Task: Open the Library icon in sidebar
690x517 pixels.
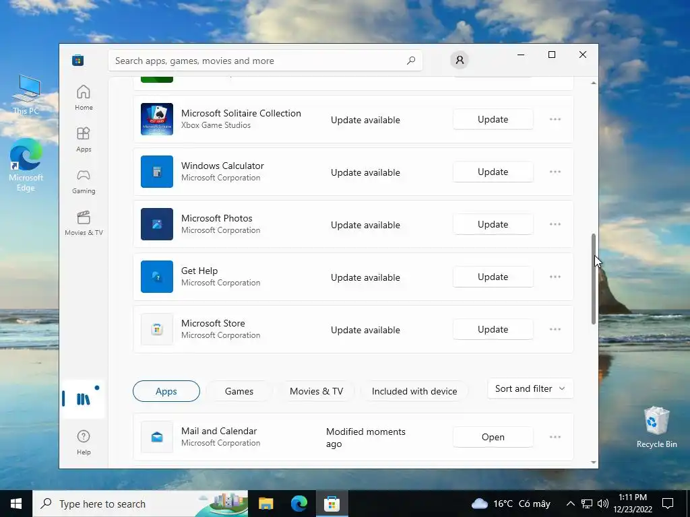Action: [83, 399]
